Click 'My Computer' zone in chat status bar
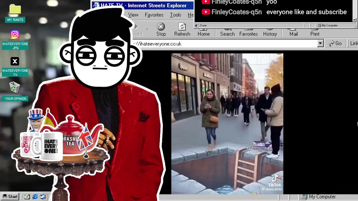The height and width of the screenshot is (201, 358). point(327,25)
